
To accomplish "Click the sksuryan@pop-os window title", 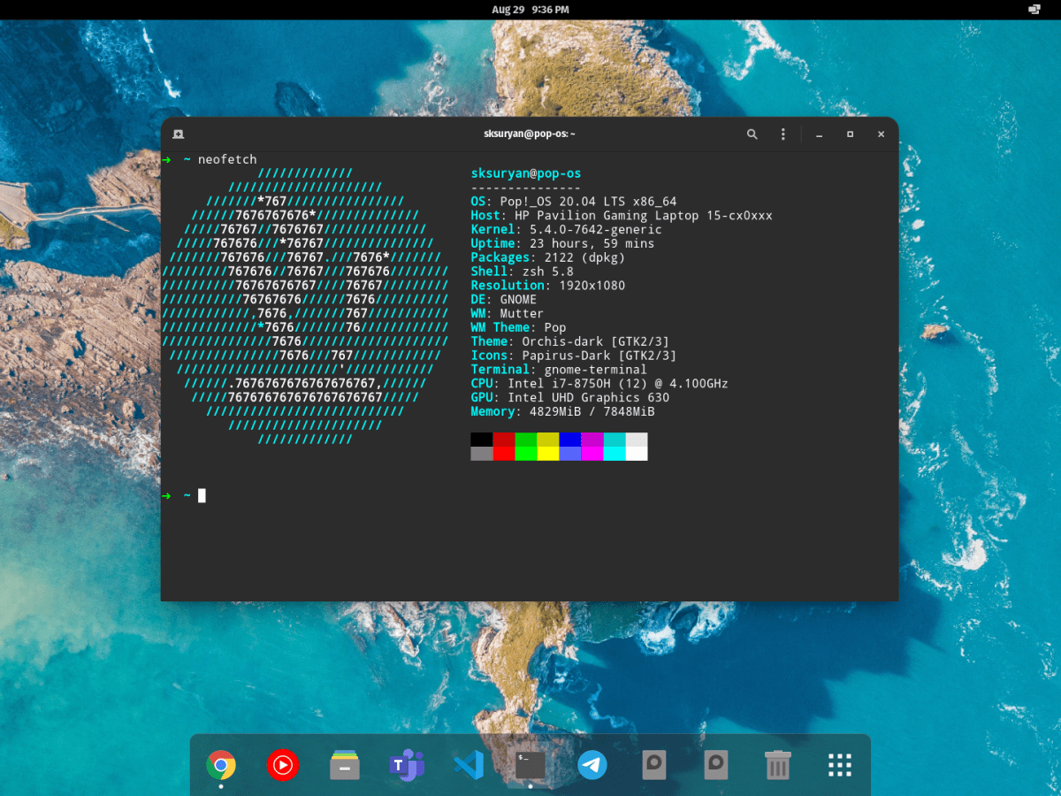I will 530,134.
